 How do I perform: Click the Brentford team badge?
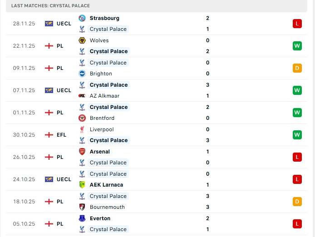[x=82, y=118]
